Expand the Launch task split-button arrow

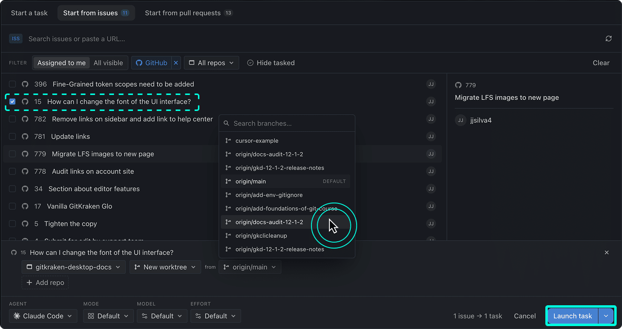click(606, 316)
